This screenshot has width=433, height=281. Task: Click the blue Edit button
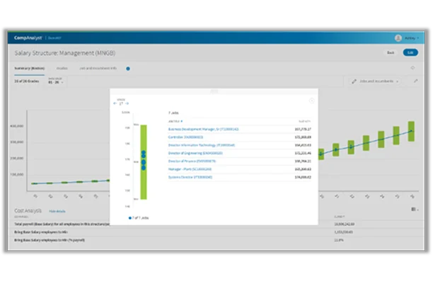tap(410, 52)
